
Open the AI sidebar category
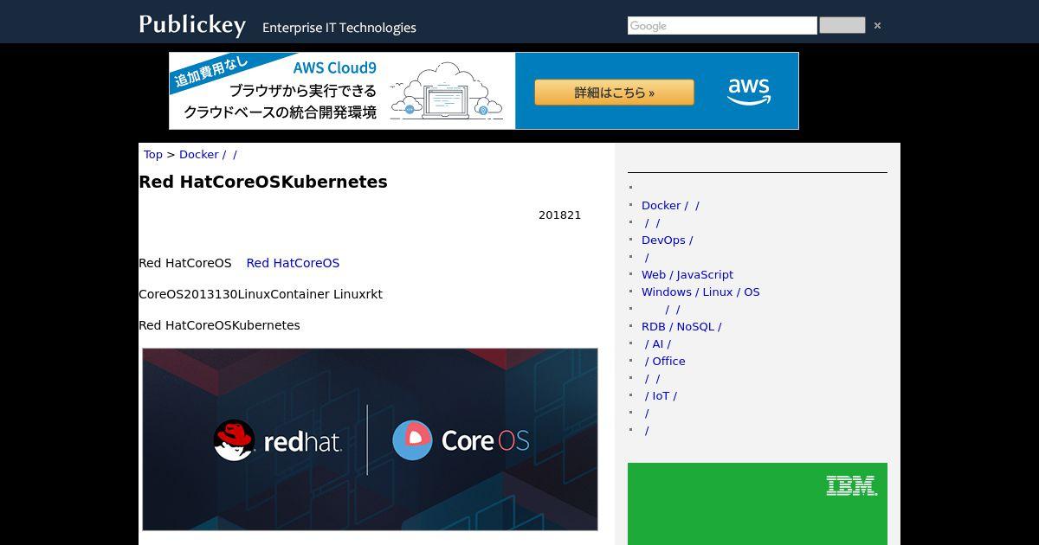(658, 343)
